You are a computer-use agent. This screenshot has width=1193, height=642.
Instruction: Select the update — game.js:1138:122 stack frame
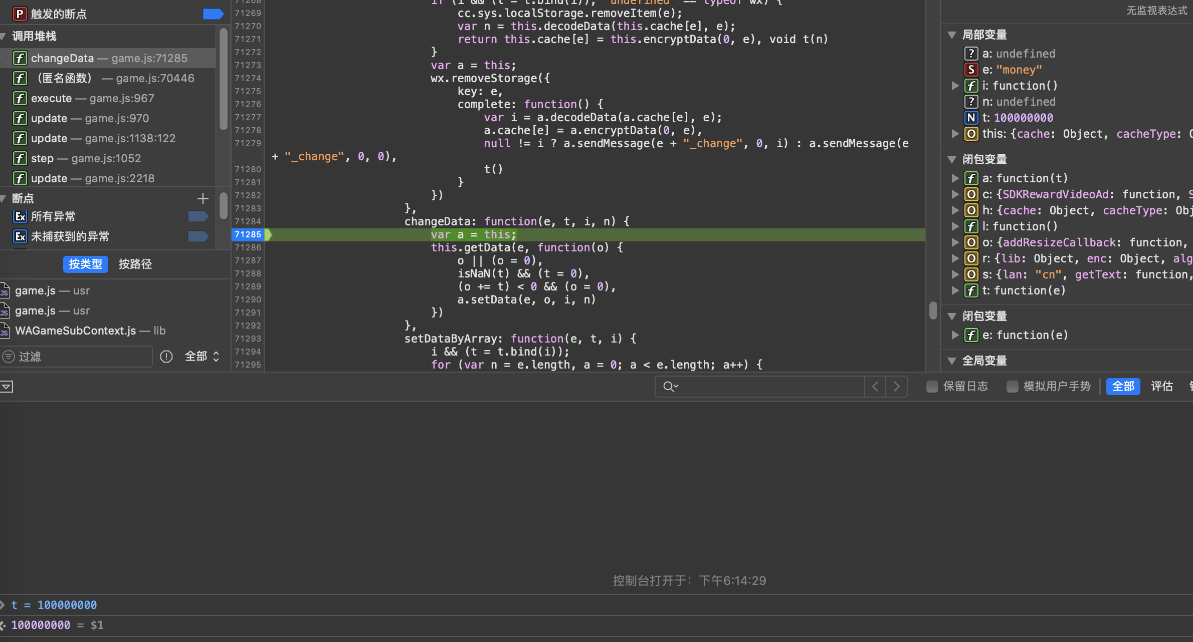(x=108, y=138)
